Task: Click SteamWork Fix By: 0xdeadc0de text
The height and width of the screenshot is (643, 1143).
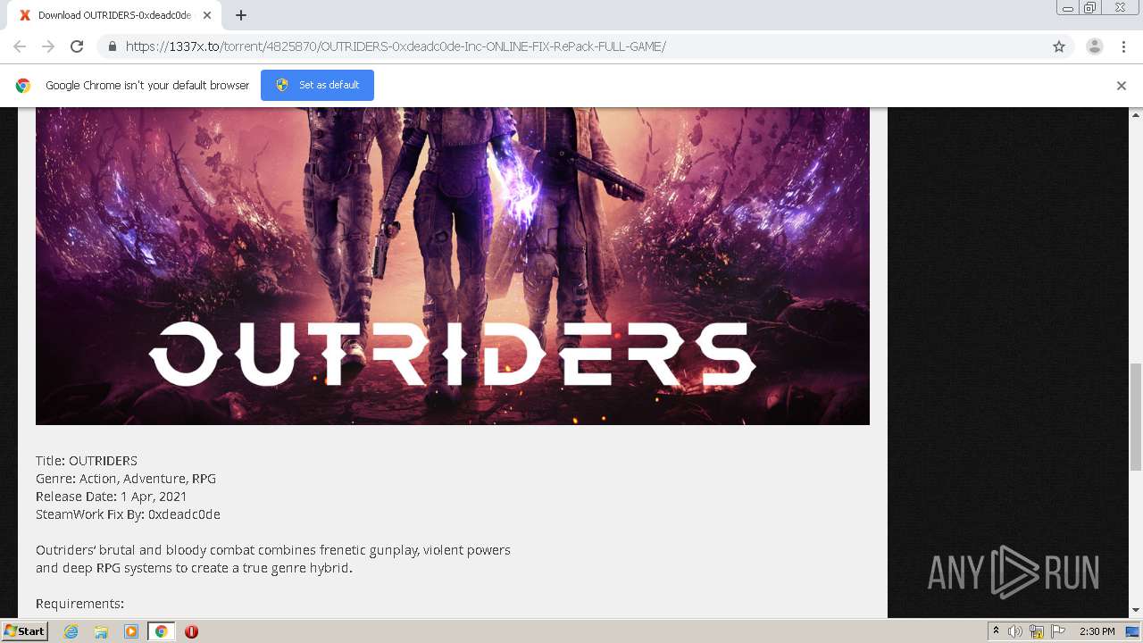Action: coord(128,514)
